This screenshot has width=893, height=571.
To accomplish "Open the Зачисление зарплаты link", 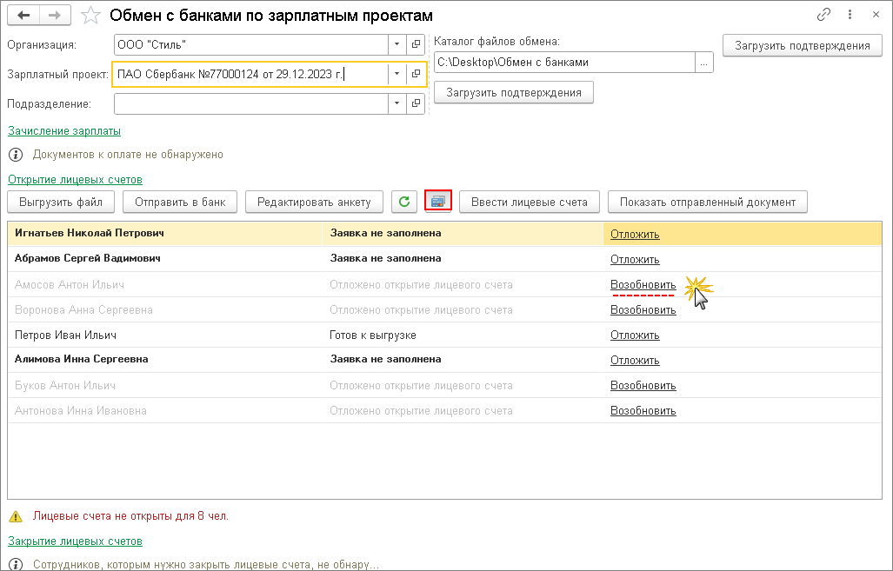I will [64, 131].
